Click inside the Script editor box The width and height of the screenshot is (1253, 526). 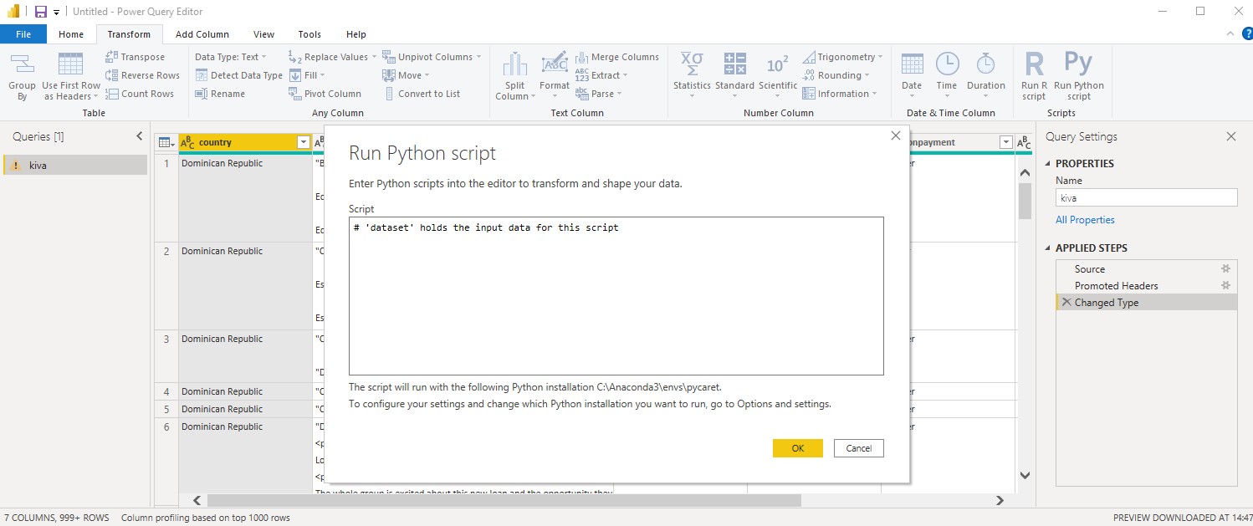616,296
